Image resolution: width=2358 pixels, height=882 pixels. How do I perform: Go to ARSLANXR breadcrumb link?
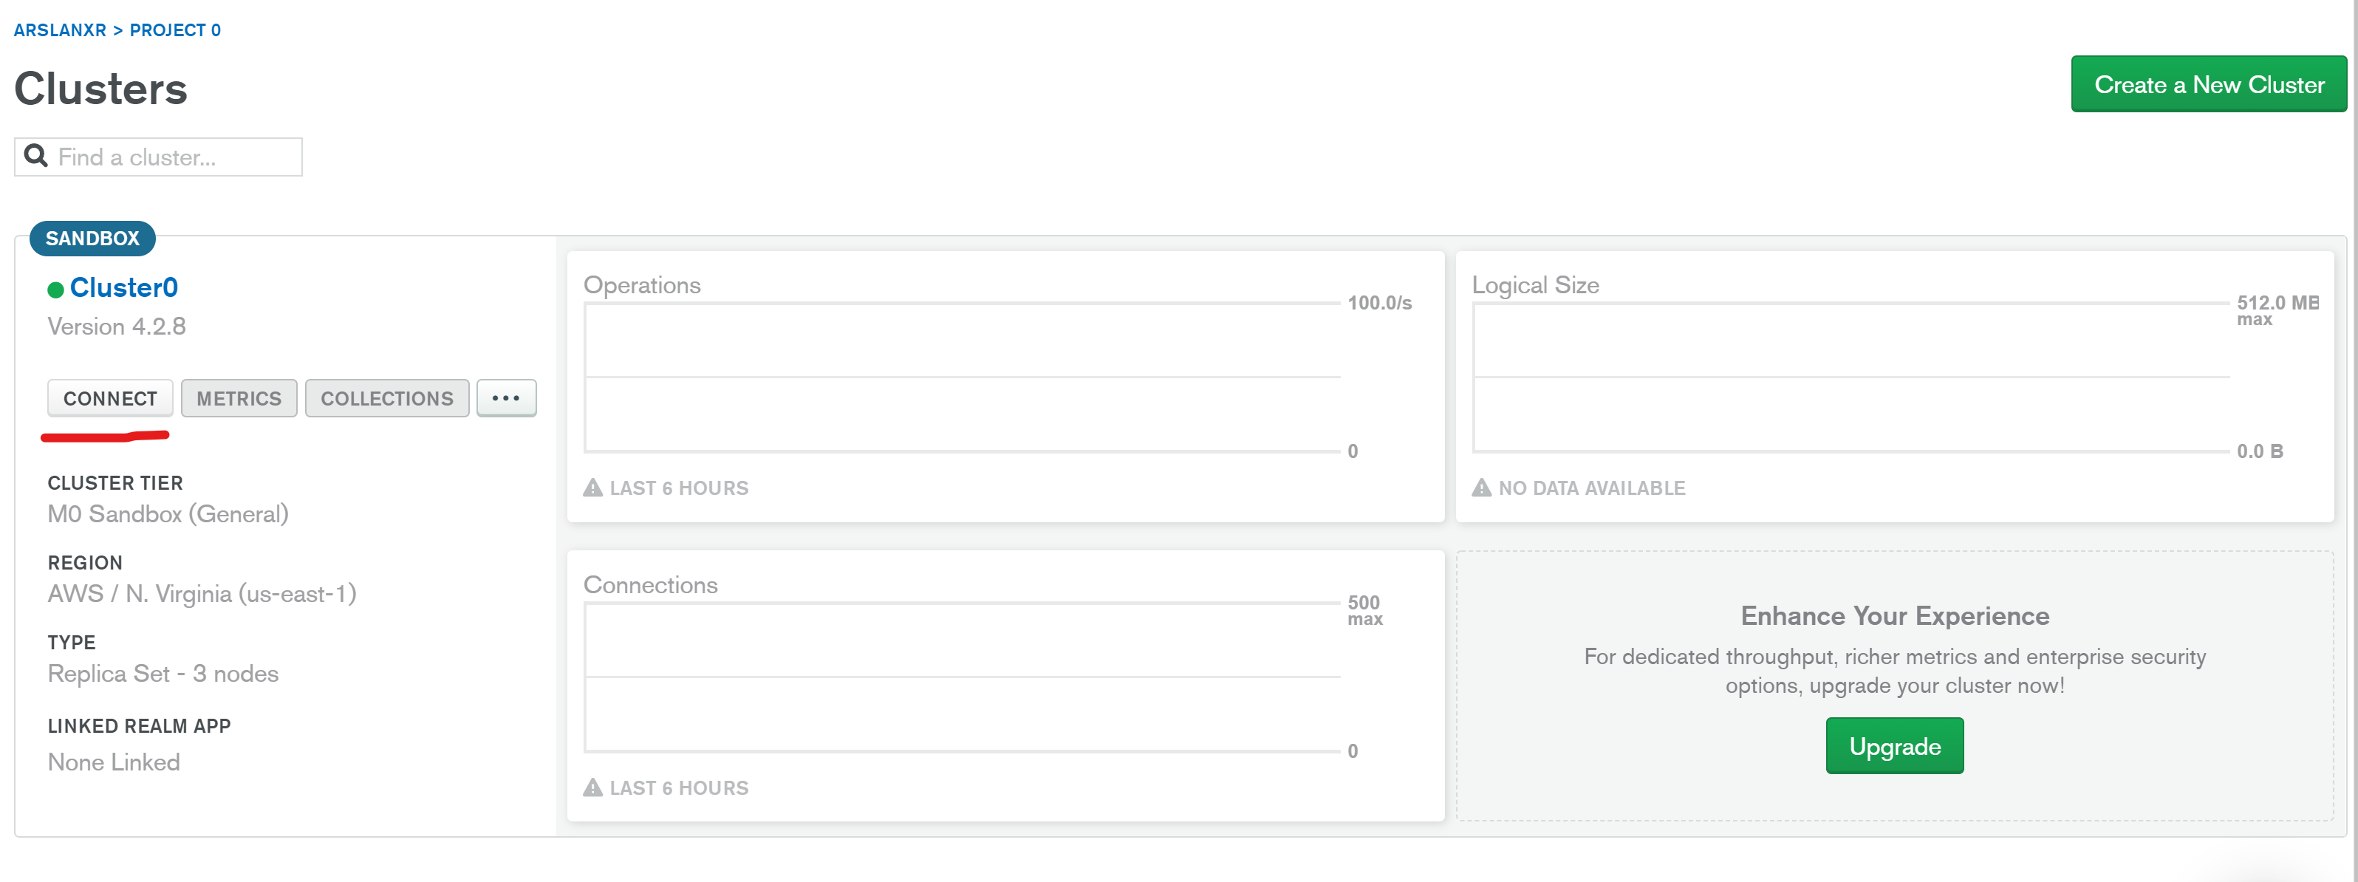[60, 30]
